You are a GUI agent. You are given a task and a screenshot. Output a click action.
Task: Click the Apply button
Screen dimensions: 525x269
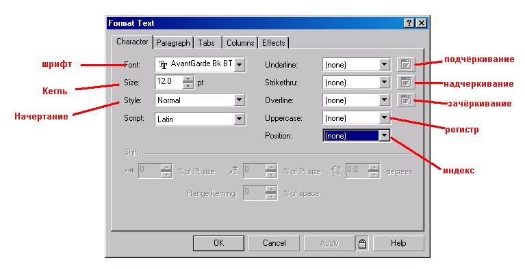pos(329,243)
